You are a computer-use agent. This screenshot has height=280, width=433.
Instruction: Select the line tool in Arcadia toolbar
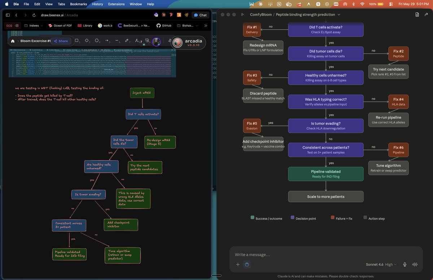[x=117, y=40]
